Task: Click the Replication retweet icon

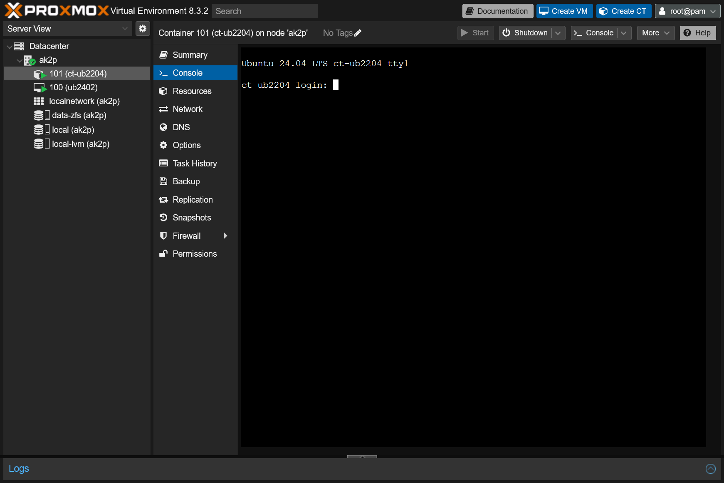Action: 163,200
